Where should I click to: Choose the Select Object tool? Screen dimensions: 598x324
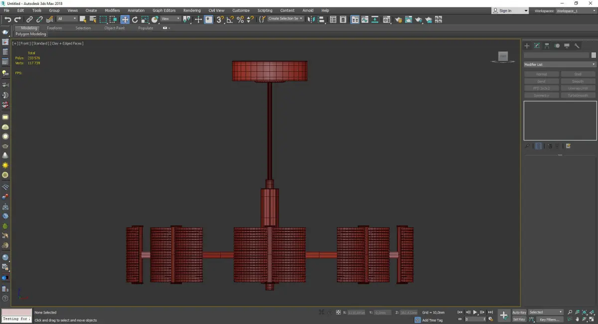coord(83,19)
